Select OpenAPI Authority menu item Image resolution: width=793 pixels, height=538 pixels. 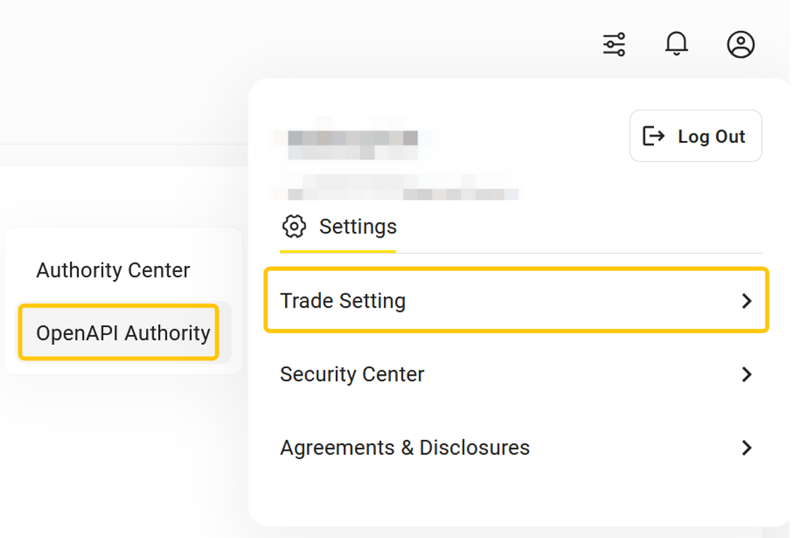pos(123,333)
